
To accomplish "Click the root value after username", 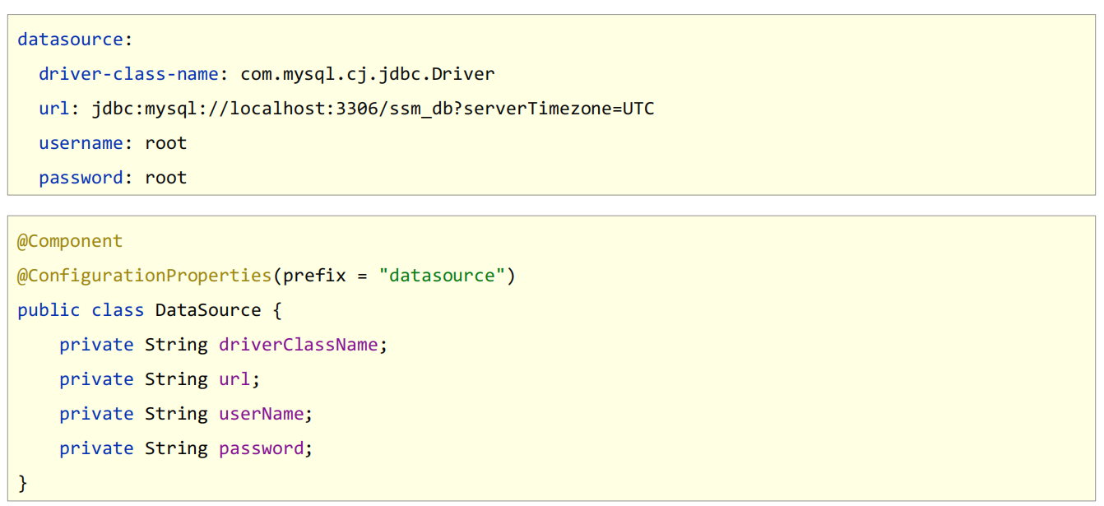I will point(165,143).
